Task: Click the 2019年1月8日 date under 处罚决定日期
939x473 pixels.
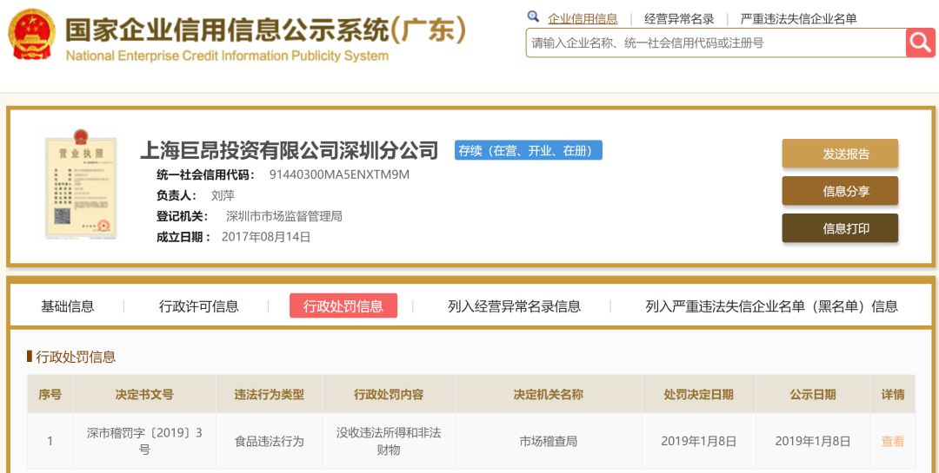Action: pyautogui.click(x=699, y=441)
